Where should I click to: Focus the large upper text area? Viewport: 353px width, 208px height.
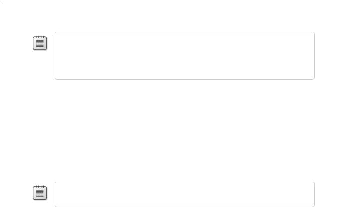point(184,55)
